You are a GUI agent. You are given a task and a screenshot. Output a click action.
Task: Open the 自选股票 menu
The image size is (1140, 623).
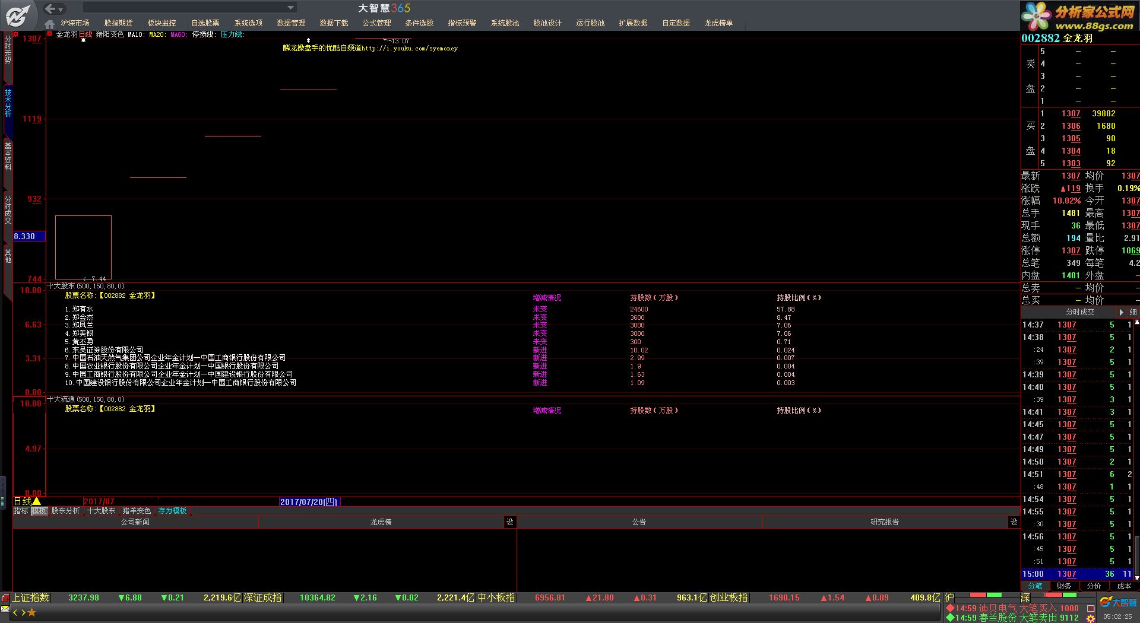point(205,23)
